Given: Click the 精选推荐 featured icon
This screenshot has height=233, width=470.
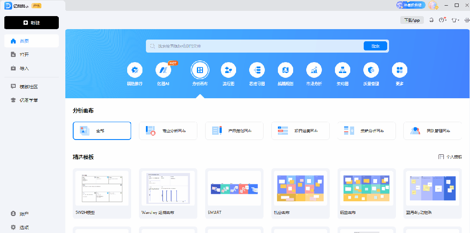Looking at the screenshot, I should [135, 70].
